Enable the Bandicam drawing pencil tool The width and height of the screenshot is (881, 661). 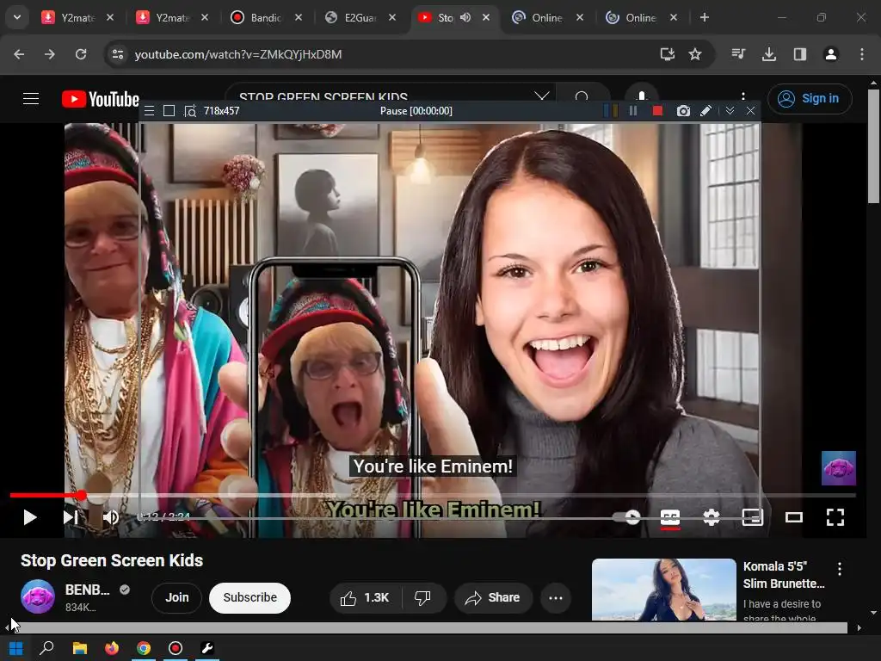coord(705,111)
